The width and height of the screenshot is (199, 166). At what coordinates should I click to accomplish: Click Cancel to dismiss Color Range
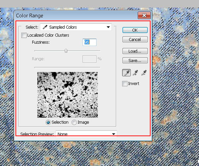point(135,40)
